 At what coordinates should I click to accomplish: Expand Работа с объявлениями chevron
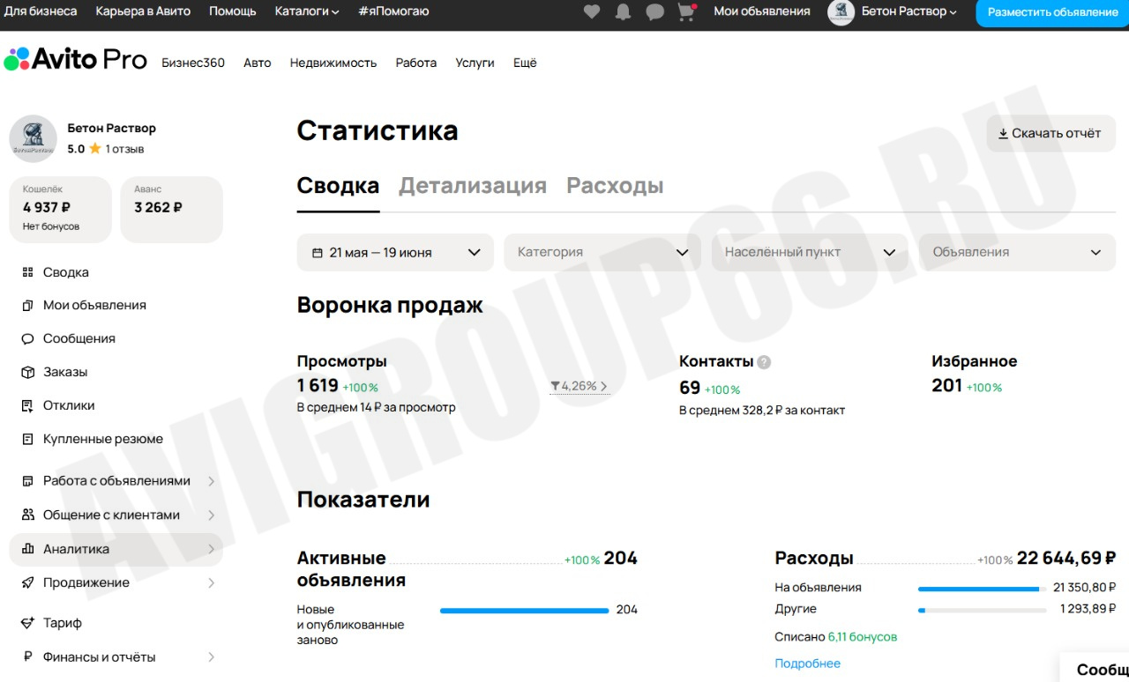point(212,481)
